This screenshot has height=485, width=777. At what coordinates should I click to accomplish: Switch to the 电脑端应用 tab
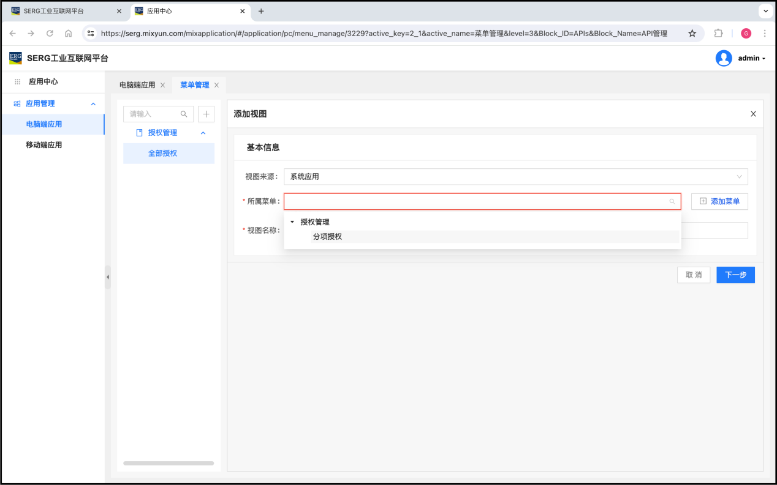point(137,85)
